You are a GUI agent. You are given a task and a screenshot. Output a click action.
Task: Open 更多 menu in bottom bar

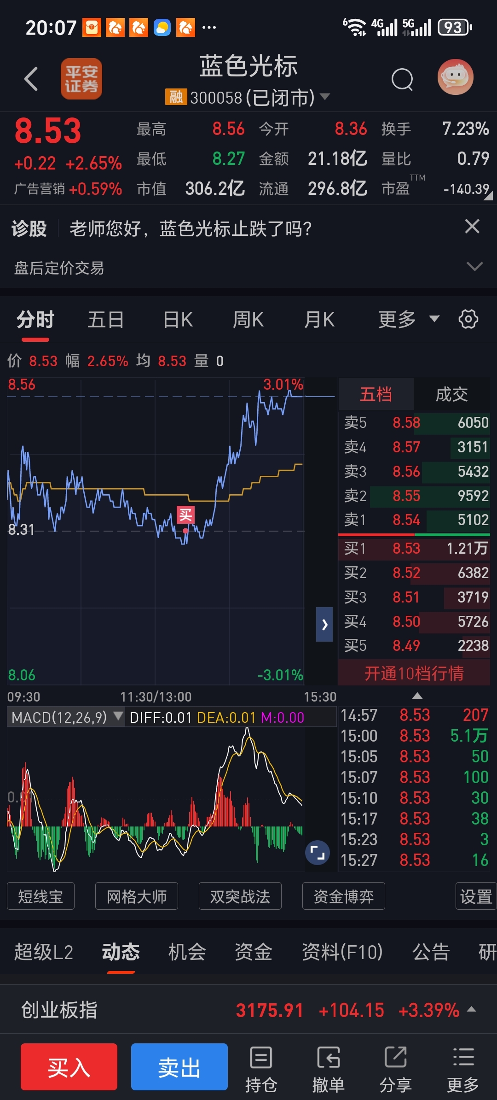coord(463,1069)
